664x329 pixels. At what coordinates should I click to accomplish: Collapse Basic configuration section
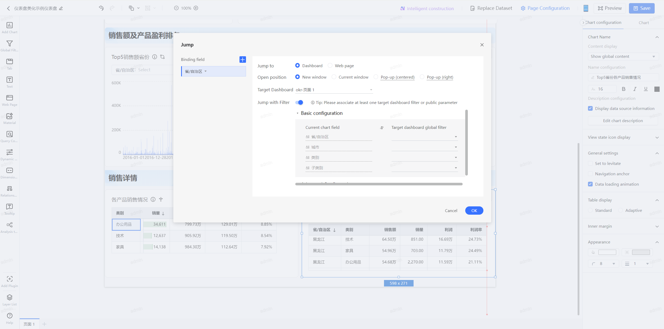coord(298,113)
